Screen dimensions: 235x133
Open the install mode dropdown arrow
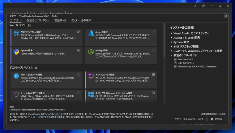point(205,119)
